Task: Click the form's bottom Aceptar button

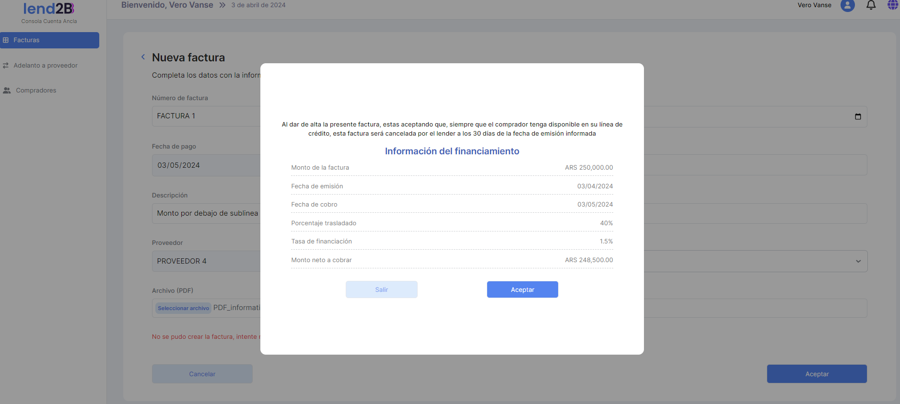Action: click(x=817, y=374)
